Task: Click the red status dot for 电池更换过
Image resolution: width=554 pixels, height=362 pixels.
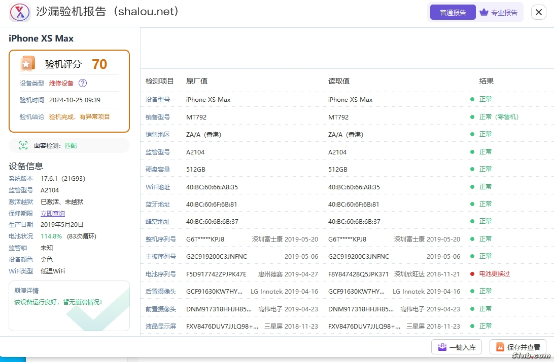Action: click(x=472, y=274)
